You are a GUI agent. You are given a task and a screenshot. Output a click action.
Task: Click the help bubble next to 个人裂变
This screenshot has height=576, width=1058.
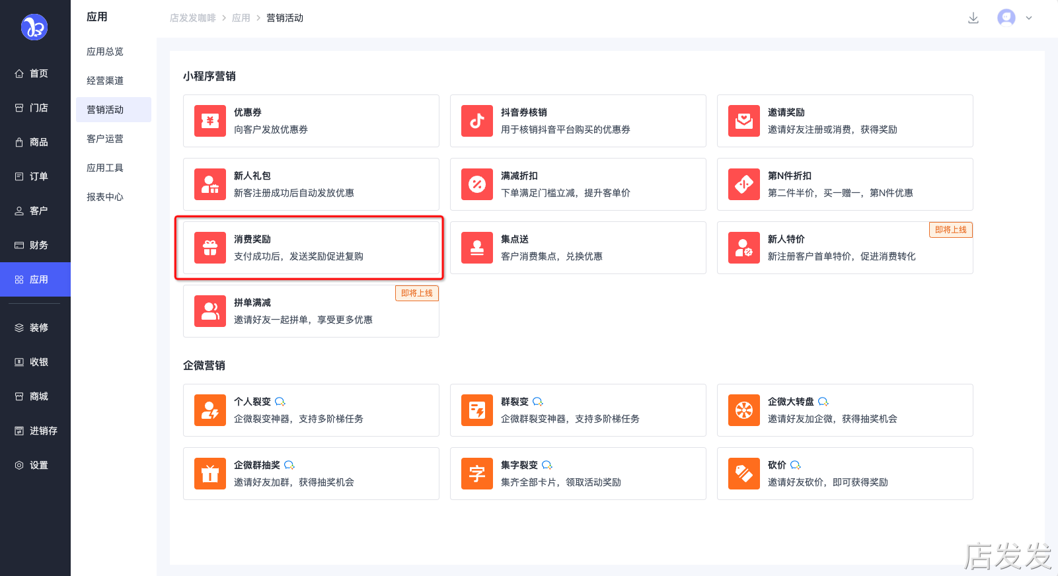[x=280, y=402]
